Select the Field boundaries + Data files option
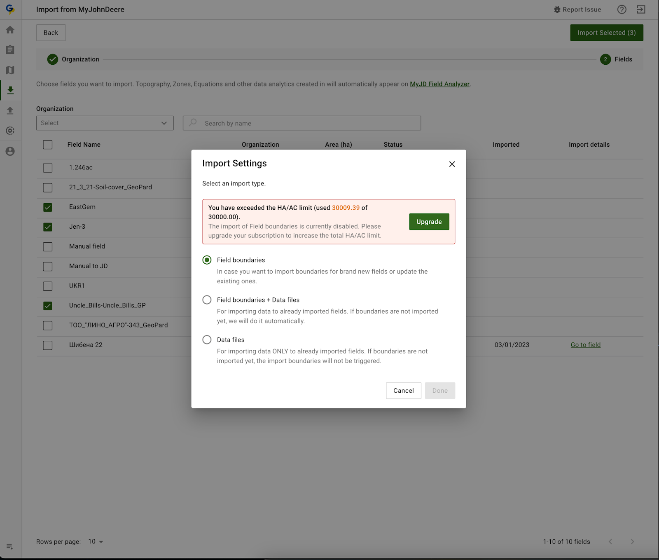Viewport: 659px width, 560px height. [x=207, y=300]
